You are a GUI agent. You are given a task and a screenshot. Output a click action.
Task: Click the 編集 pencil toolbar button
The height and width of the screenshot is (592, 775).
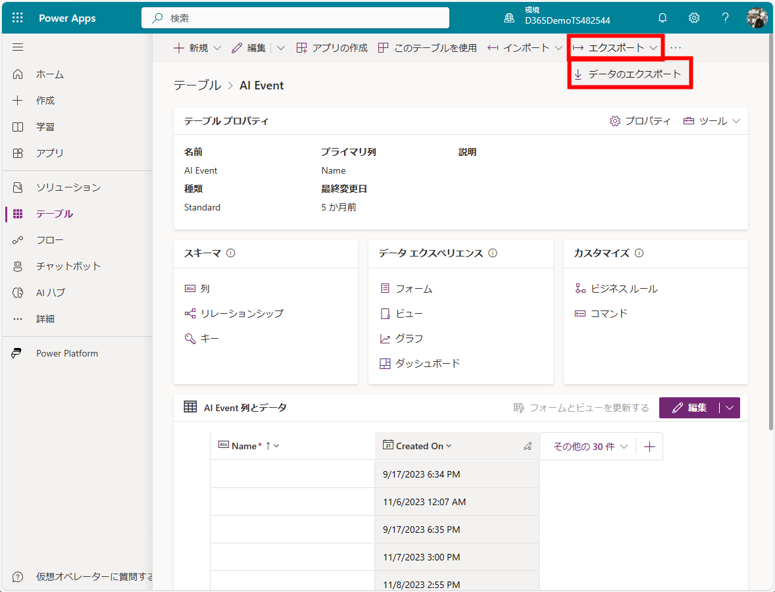pos(249,48)
